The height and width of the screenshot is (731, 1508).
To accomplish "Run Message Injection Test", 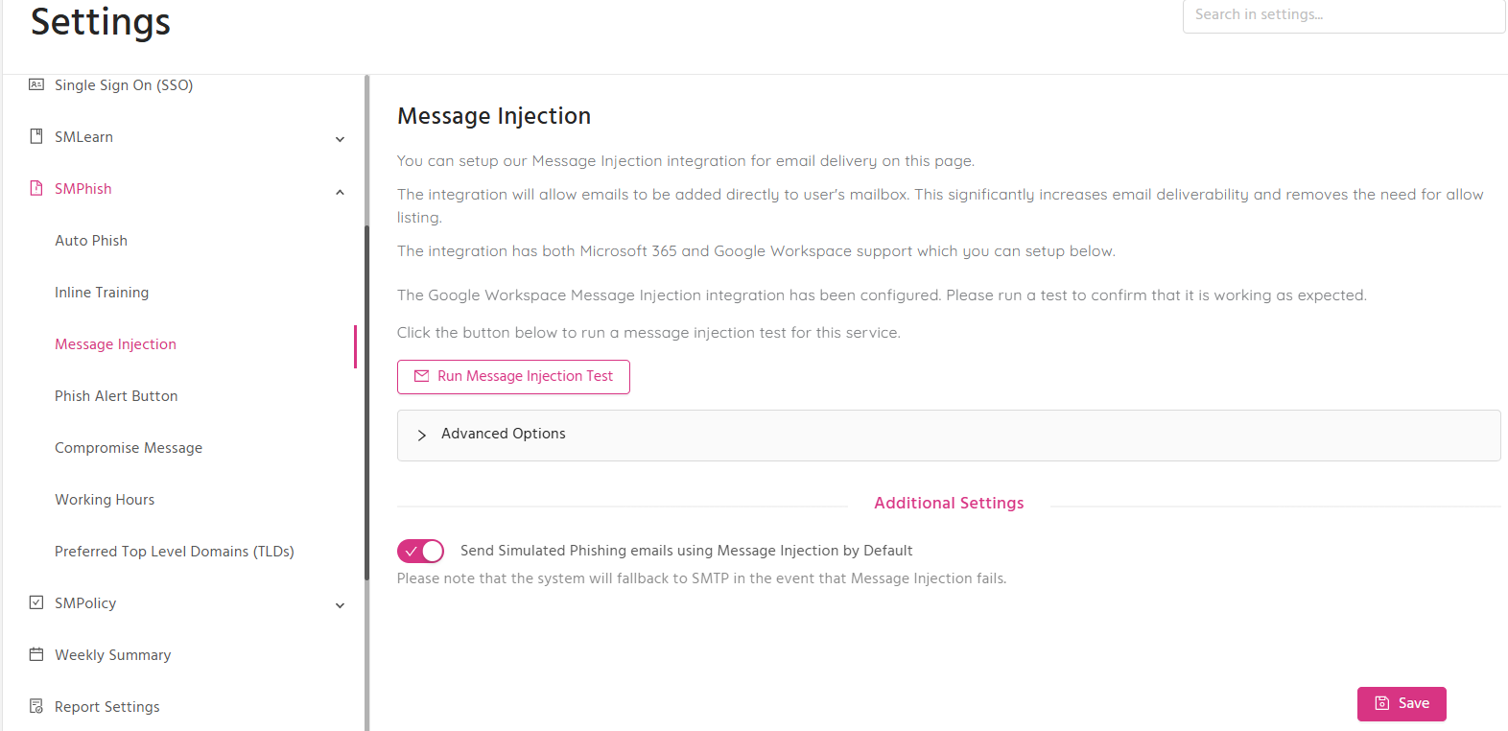I will 513,377.
